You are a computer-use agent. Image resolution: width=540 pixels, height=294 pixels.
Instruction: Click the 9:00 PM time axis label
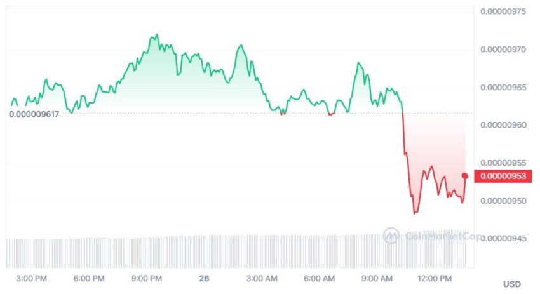coord(147,279)
